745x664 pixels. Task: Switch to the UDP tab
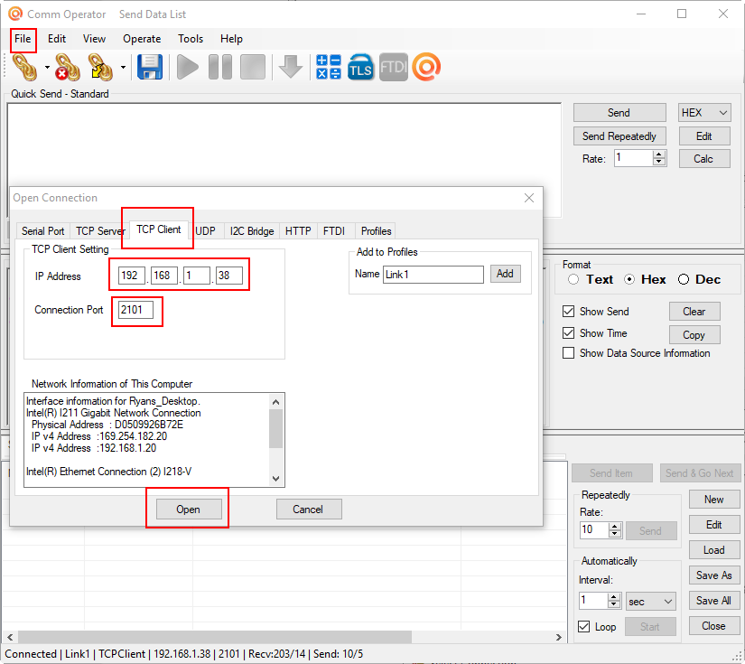[206, 231]
